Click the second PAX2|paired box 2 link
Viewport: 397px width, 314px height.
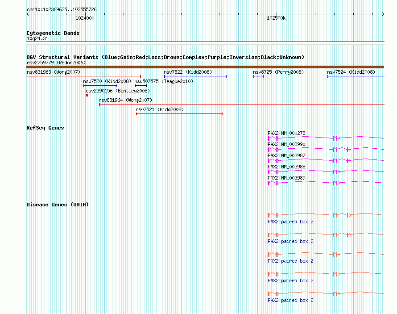pyautogui.click(x=290, y=242)
